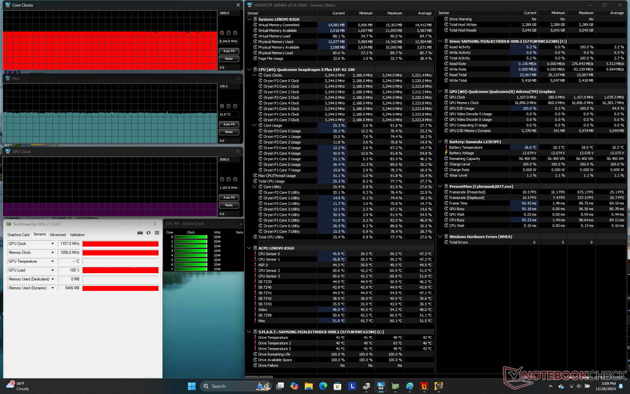The height and width of the screenshot is (394, 630).
Task: Open the Lenovo L app on the taskbar
Action: pos(352,386)
